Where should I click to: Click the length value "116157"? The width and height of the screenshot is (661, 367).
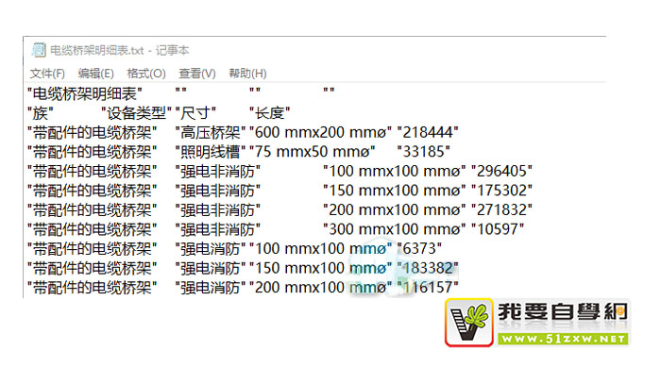tap(428, 288)
